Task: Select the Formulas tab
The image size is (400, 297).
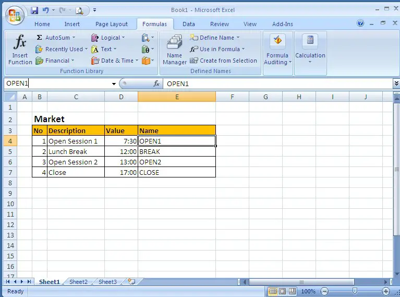Action: point(154,24)
